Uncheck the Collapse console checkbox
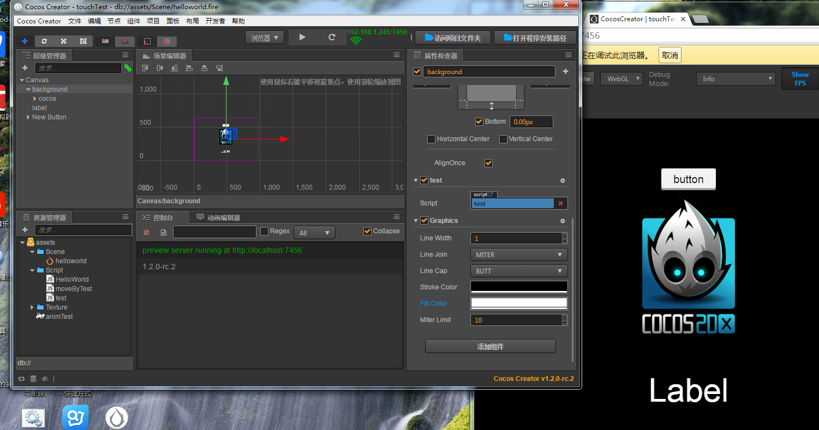Screen dimensions: 819x430 coord(367,231)
